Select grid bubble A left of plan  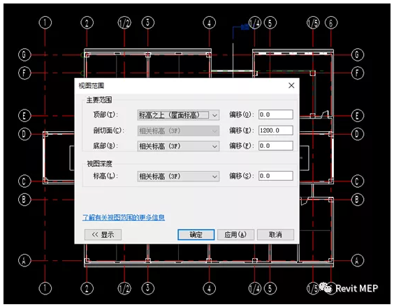point(24,260)
